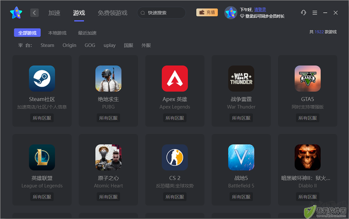Click the 英雄联盟 title text
This screenshot has height=219, width=349.
point(42,178)
